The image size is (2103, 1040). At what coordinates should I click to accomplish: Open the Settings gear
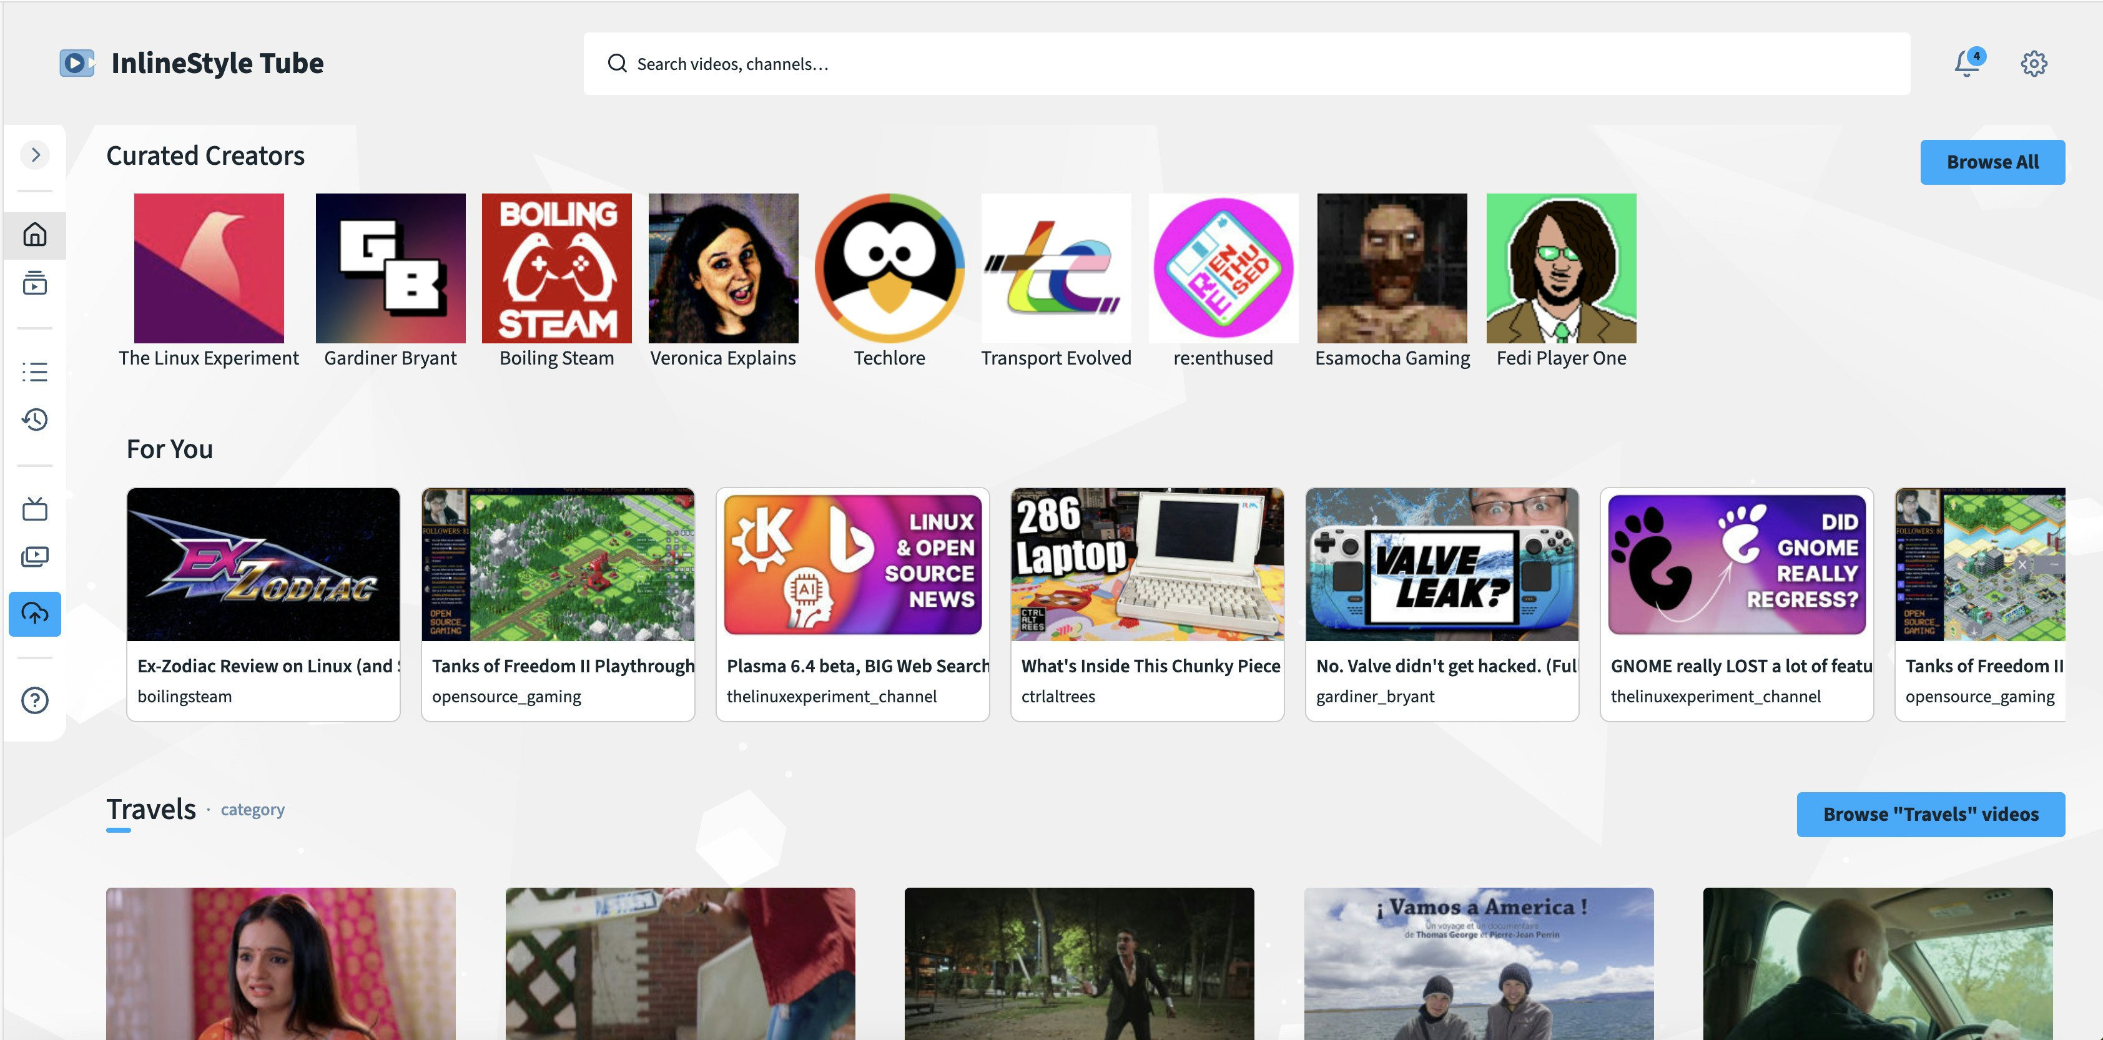click(x=2034, y=63)
